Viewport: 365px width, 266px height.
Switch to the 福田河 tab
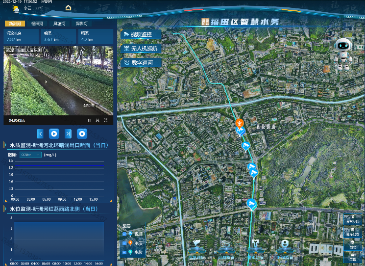point(37,24)
